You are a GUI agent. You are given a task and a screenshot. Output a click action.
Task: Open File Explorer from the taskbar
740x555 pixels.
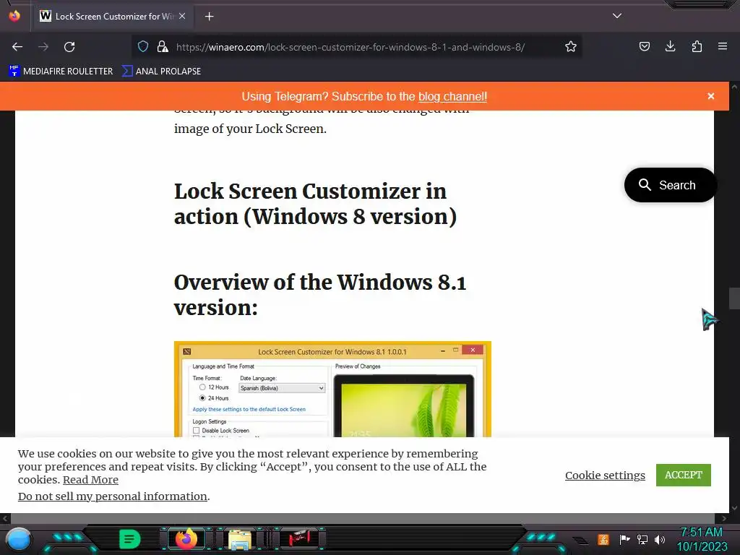[x=240, y=539]
